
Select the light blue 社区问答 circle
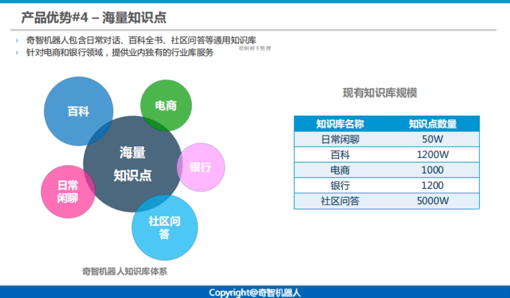click(165, 228)
